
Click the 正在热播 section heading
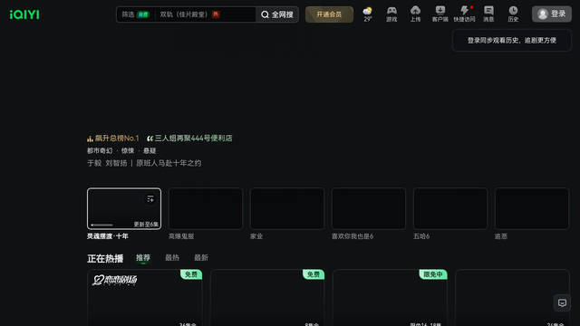click(x=105, y=258)
